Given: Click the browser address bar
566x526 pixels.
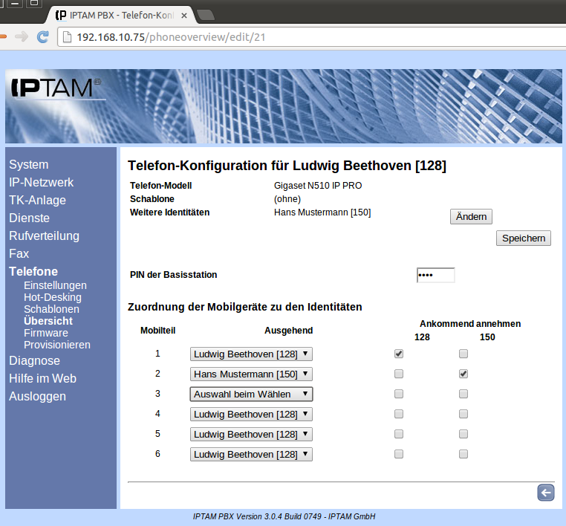Looking at the screenshot, I should coord(297,37).
